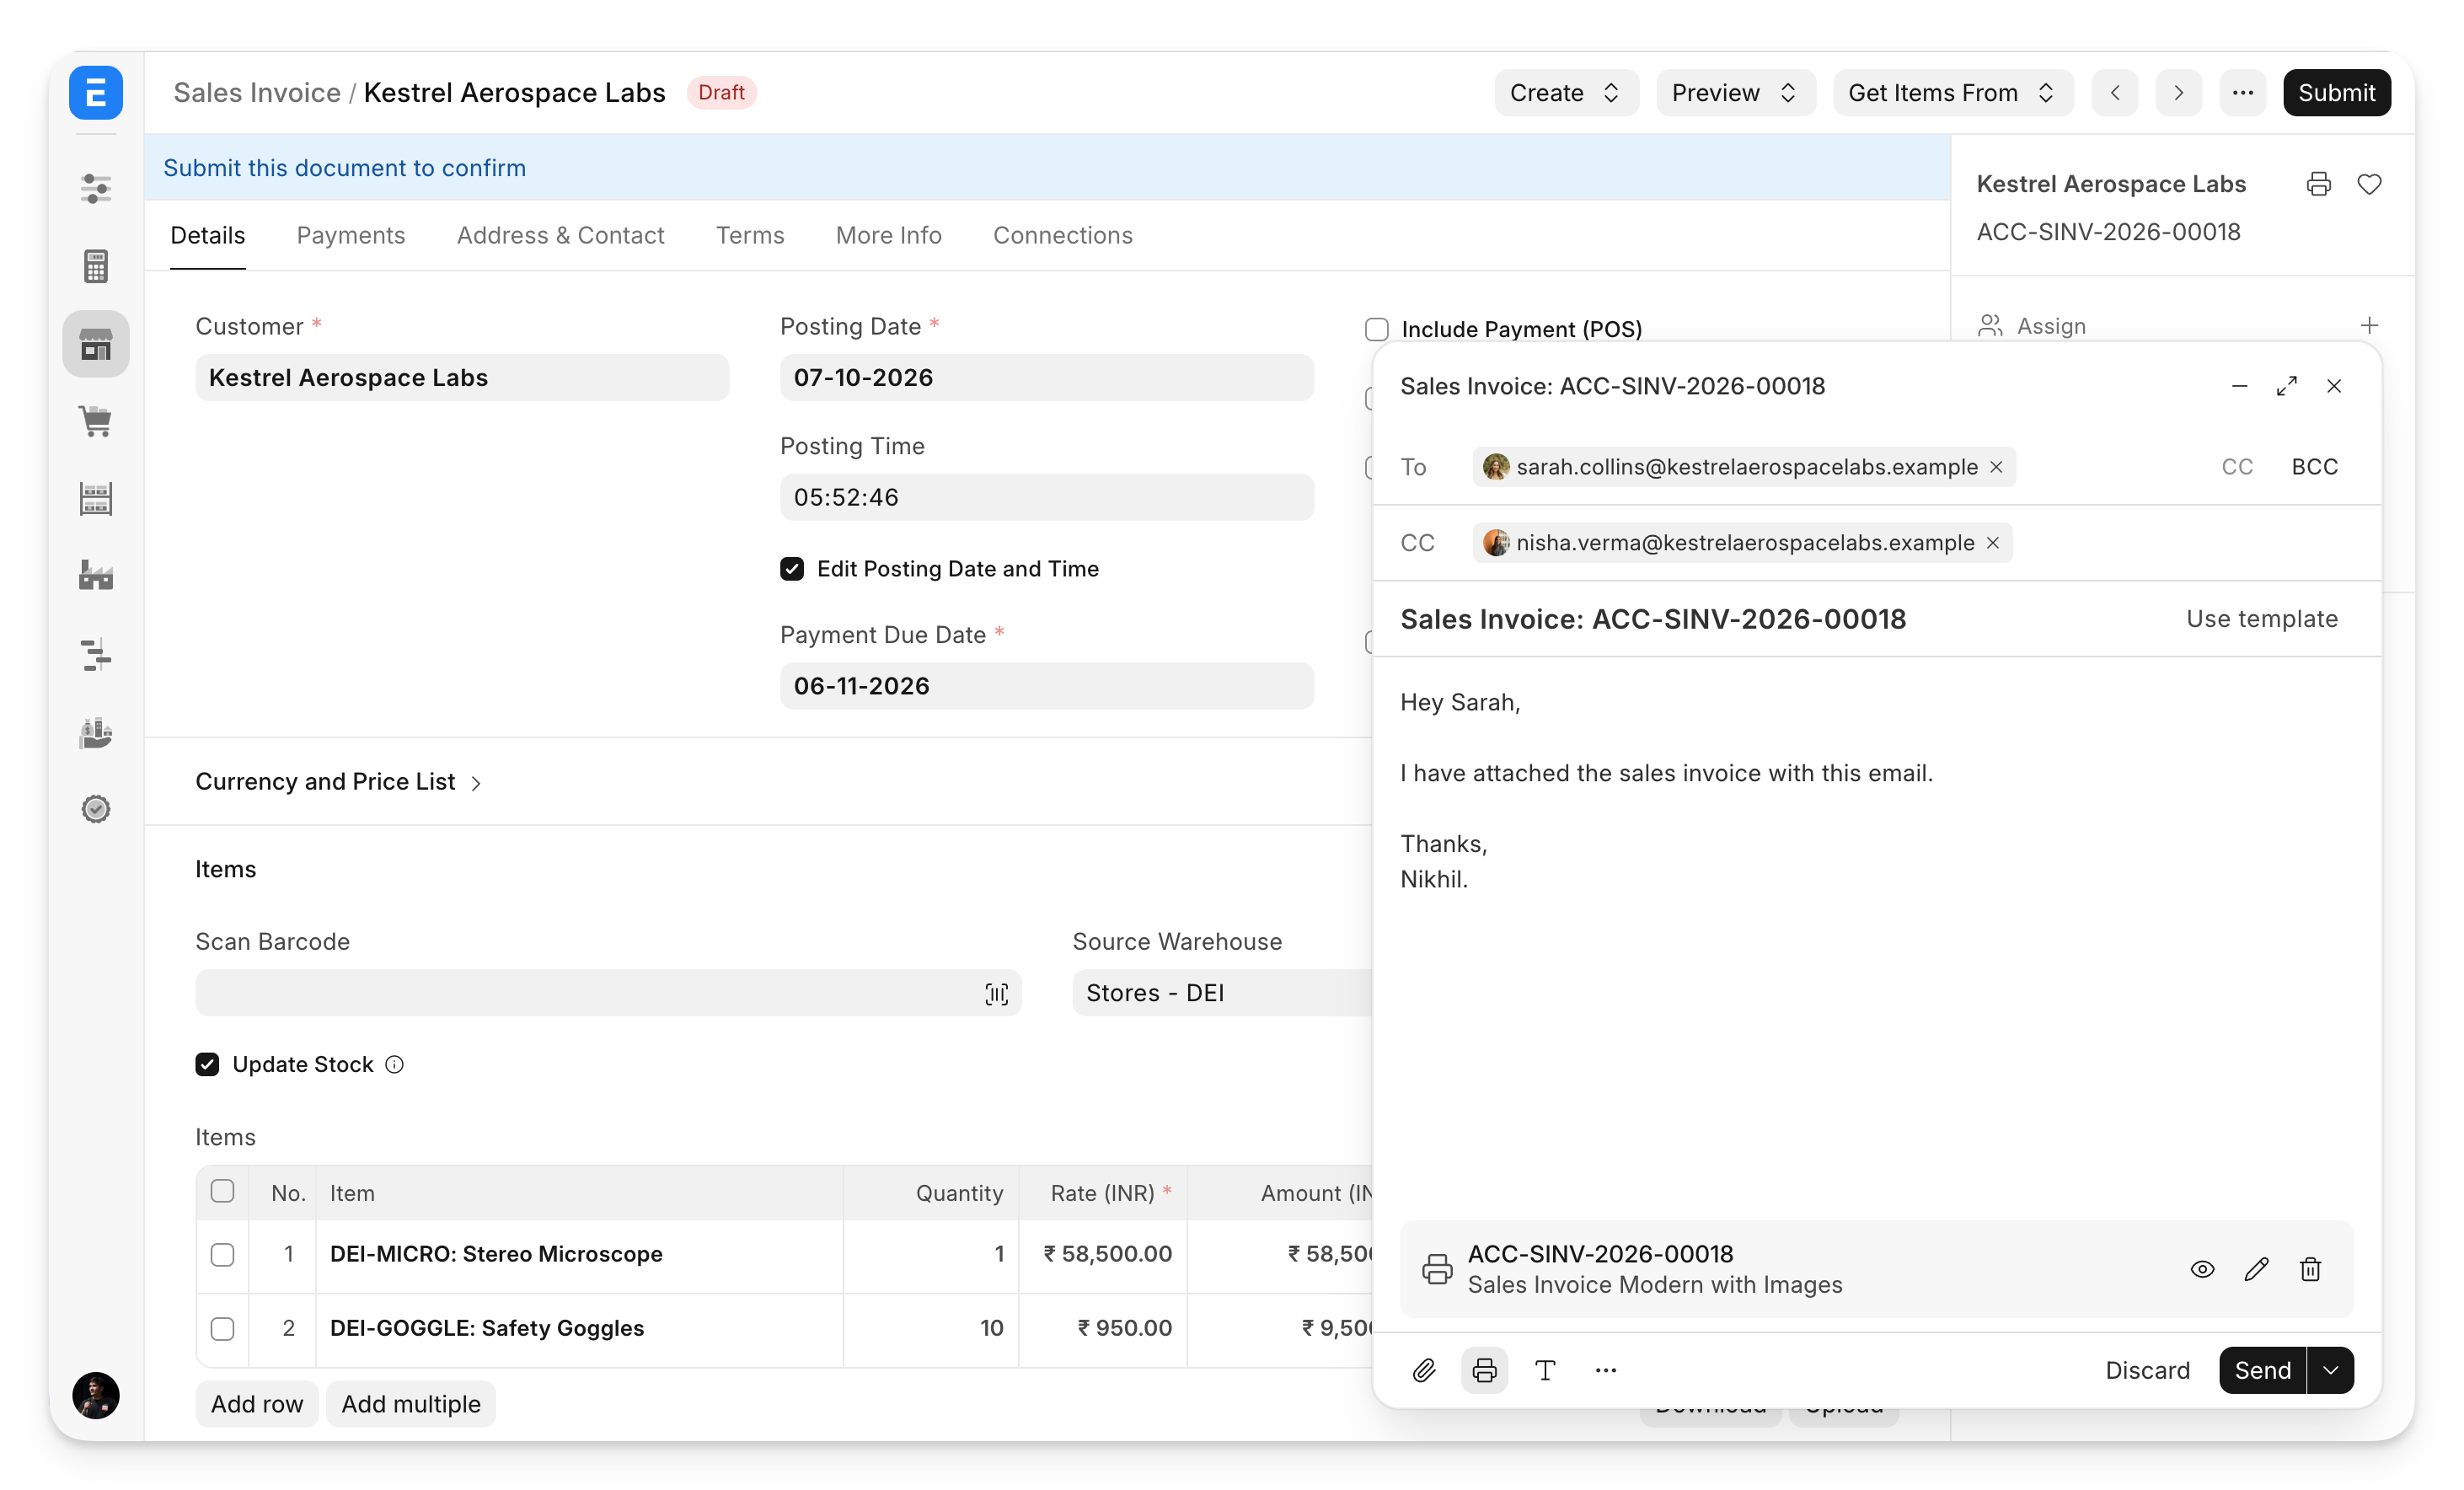Image resolution: width=2464 pixels, height=1490 pixels.
Task: Open the ERPNext logo home icon
Action: coord(96,93)
